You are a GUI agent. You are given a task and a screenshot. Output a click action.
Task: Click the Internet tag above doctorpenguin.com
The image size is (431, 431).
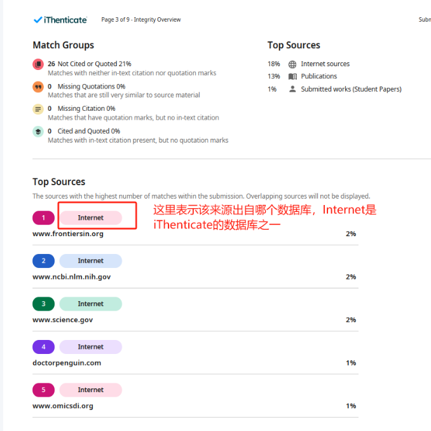click(x=91, y=347)
